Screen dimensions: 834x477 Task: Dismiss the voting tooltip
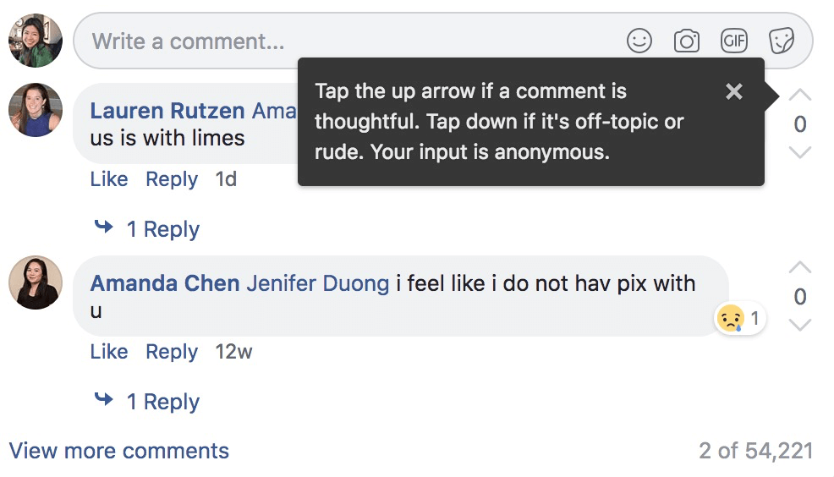pyautogui.click(x=734, y=91)
